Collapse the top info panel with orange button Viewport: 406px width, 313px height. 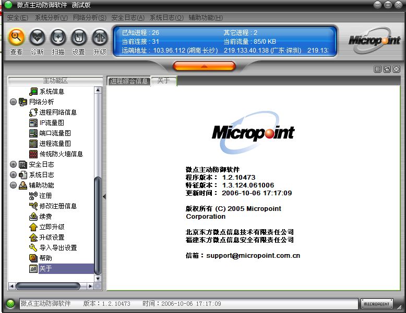point(204,66)
